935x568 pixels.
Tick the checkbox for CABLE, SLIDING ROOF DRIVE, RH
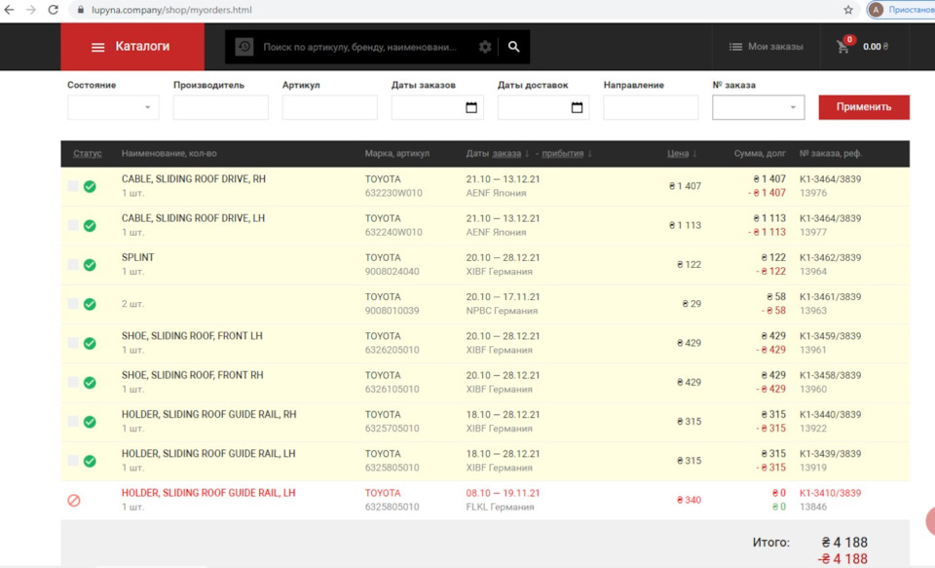tap(73, 186)
